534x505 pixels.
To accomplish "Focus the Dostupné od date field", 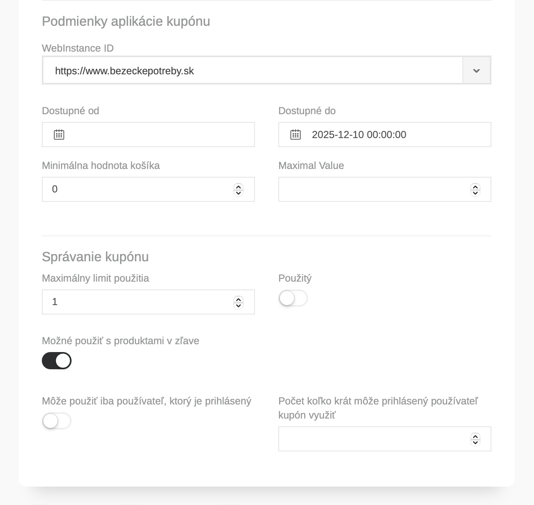I will click(x=148, y=135).
